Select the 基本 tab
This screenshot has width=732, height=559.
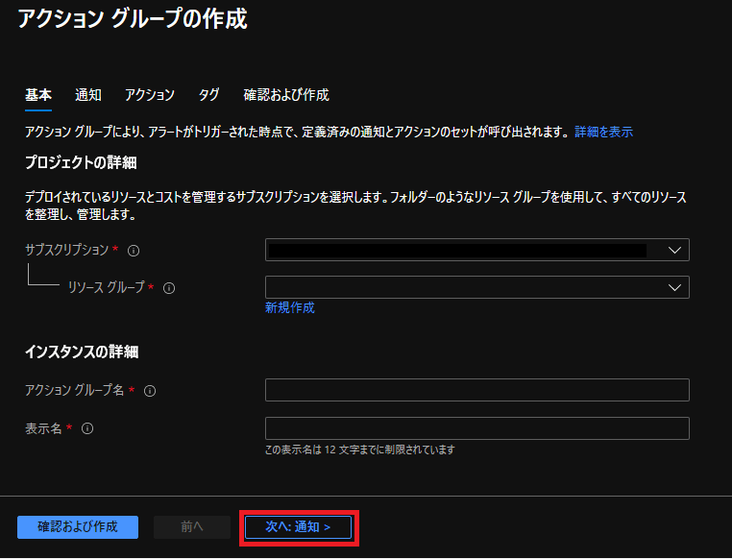tap(38, 95)
